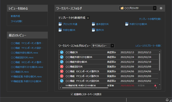Viewport: 172px width, 102px height.
Task: Open workspace folder settings gear
Action: coord(161,8)
